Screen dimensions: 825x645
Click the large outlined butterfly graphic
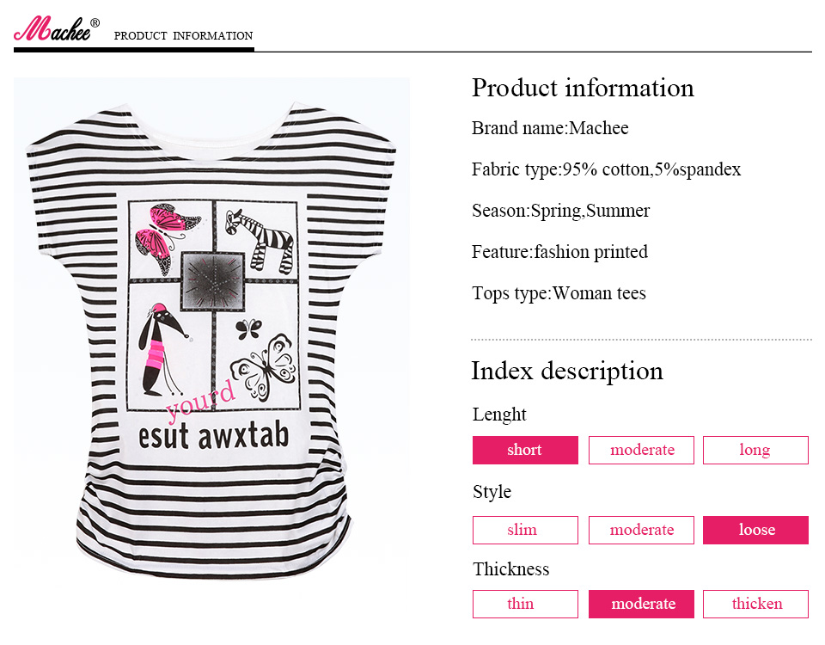[265, 367]
